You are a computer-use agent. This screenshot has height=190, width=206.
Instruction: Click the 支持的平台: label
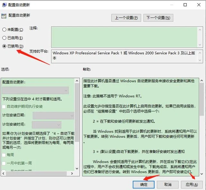39,51
